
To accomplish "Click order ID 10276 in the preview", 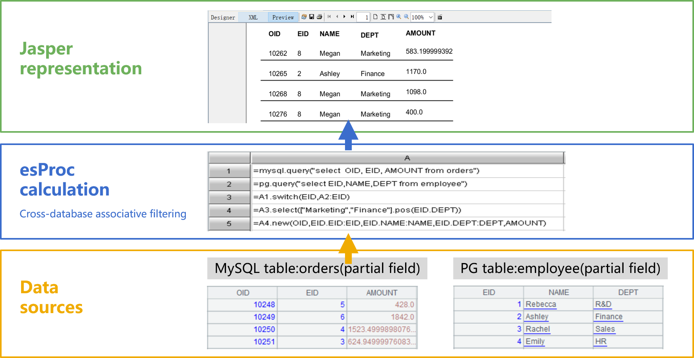I will point(278,114).
